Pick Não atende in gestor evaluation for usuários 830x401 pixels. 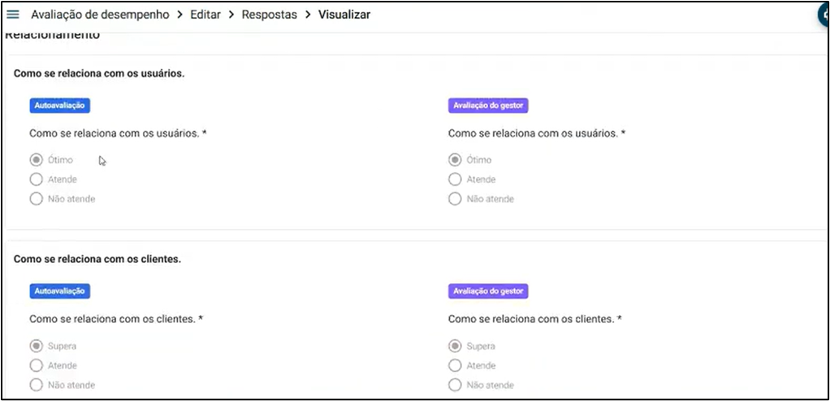pyautogui.click(x=455, y=199)
